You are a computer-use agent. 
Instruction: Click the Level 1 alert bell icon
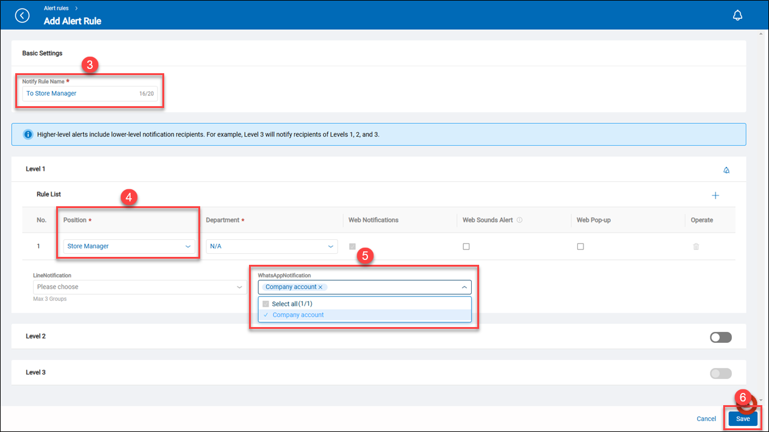tap(726, 170)
